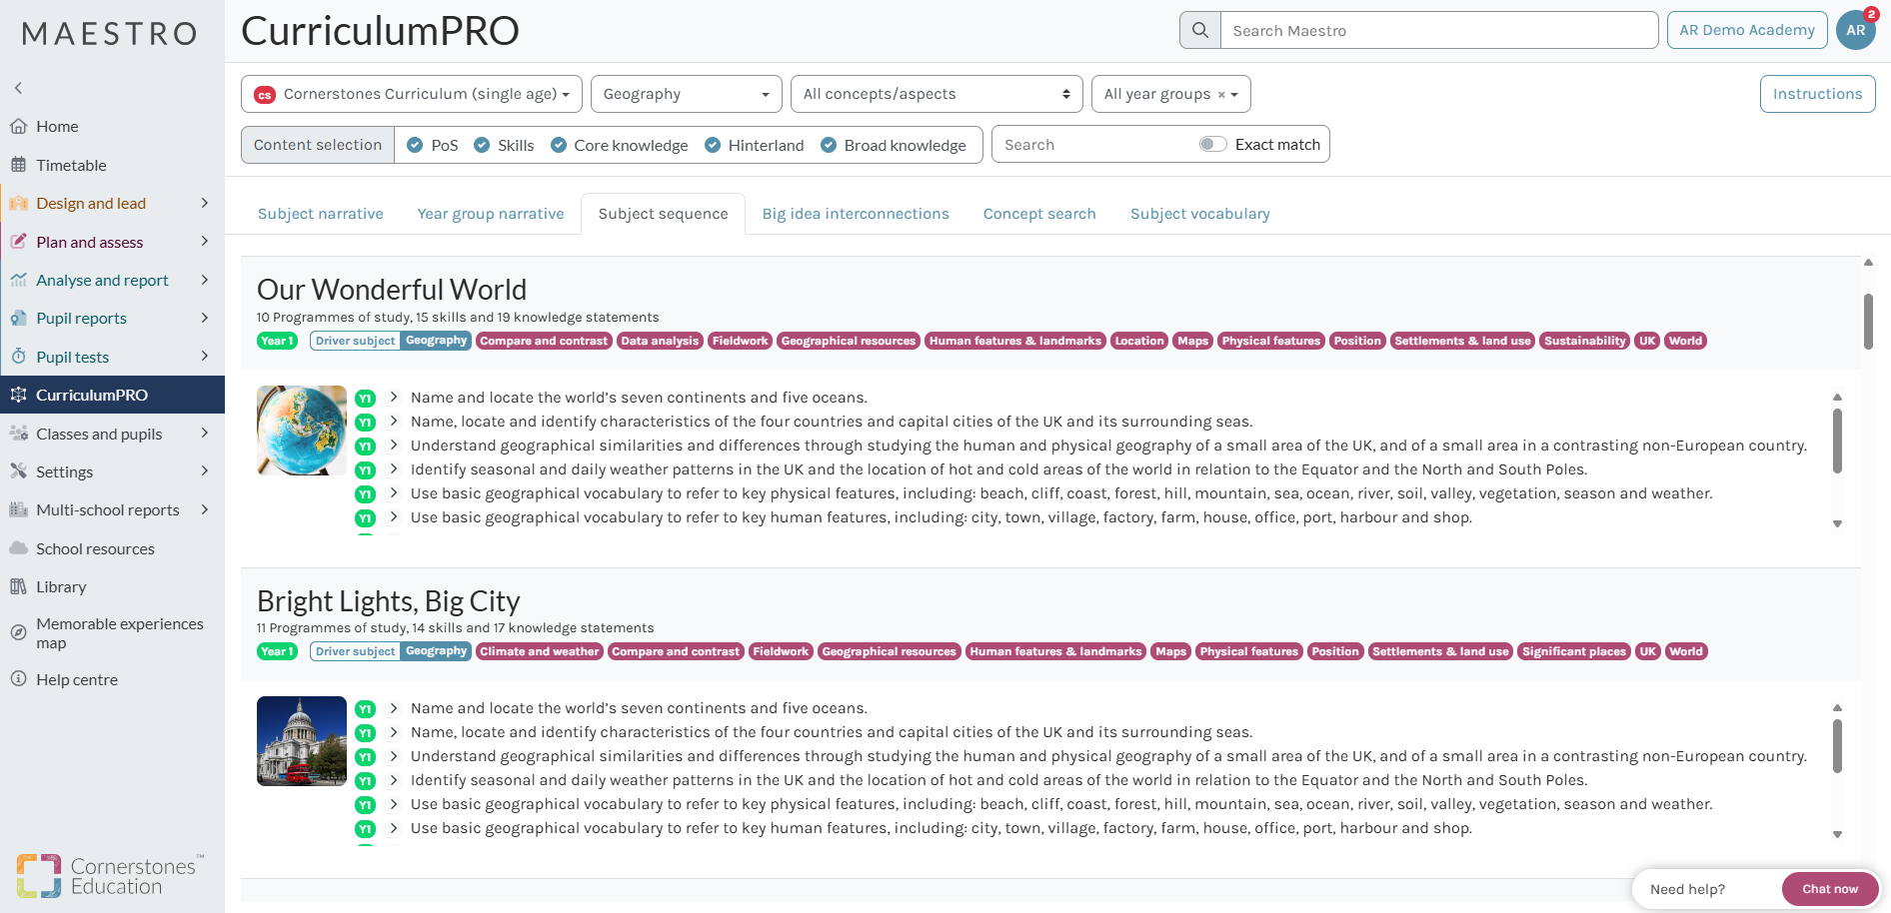This screenshot has width=1891, height=913.
Task: Collapse sidebar with back chevron icon
Action: 18,88
